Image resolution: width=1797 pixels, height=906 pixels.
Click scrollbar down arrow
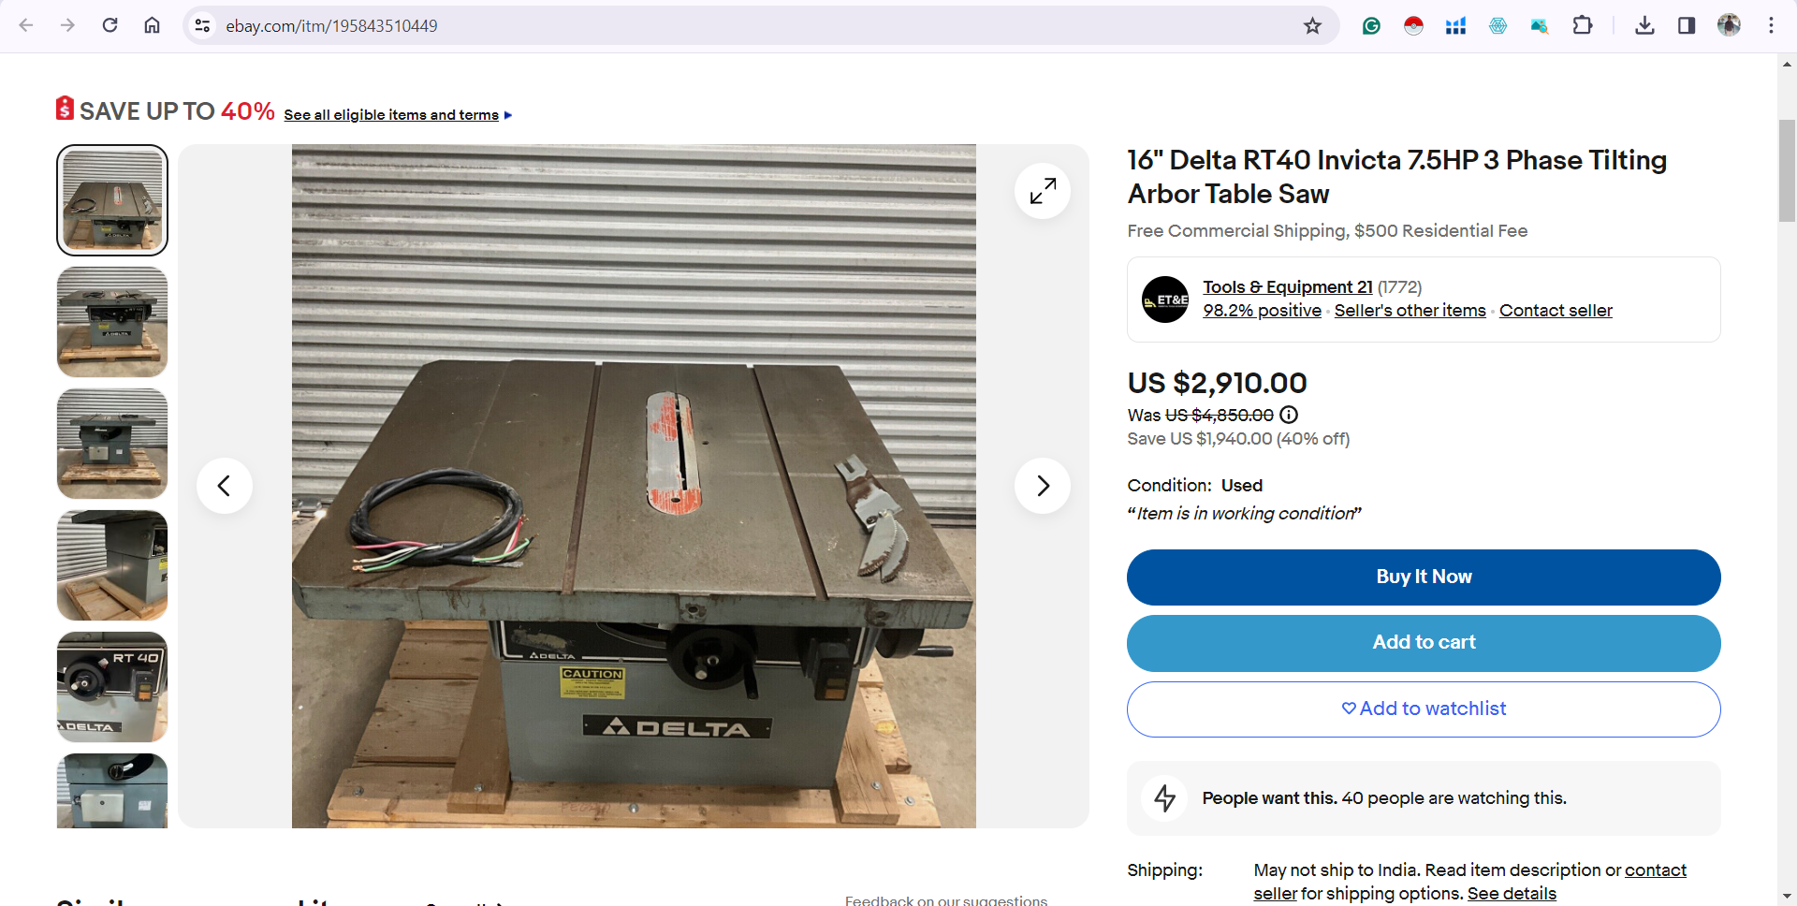tap(1787, 897)
